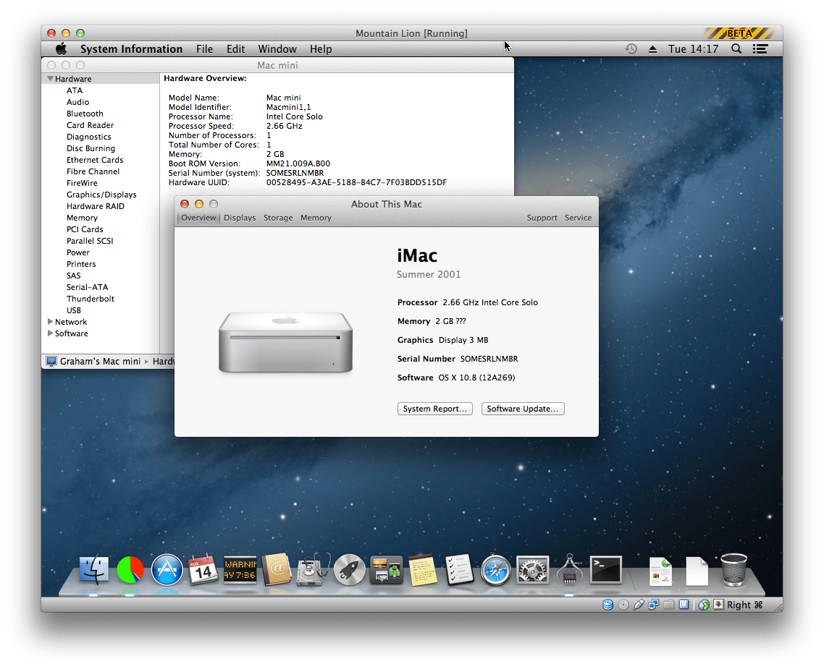
Task: Expand the Network section in the sidebar
Action: click(51, 321)
